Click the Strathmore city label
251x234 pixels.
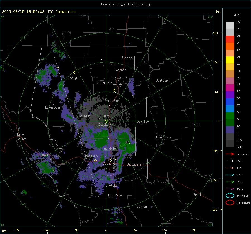[x=136, y=165]
